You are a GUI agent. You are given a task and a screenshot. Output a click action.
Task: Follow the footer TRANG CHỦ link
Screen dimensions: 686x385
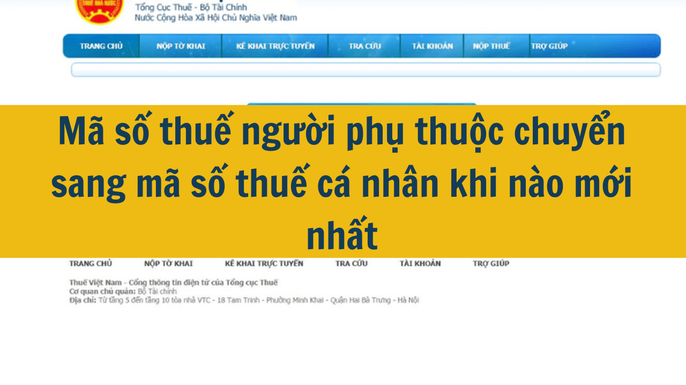coord(91,264)
